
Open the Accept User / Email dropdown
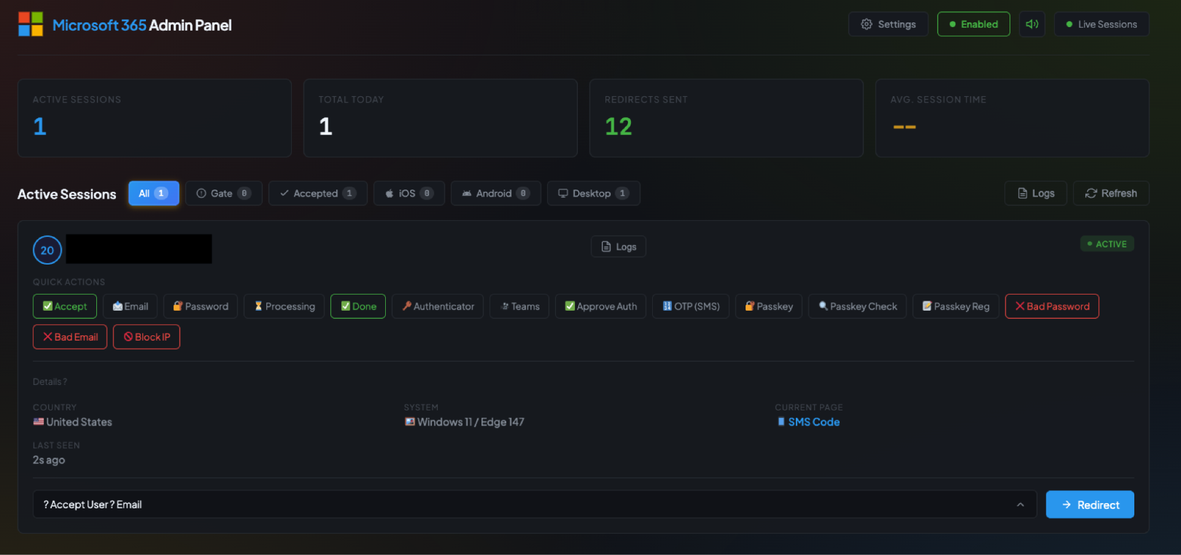click(535, 504)
